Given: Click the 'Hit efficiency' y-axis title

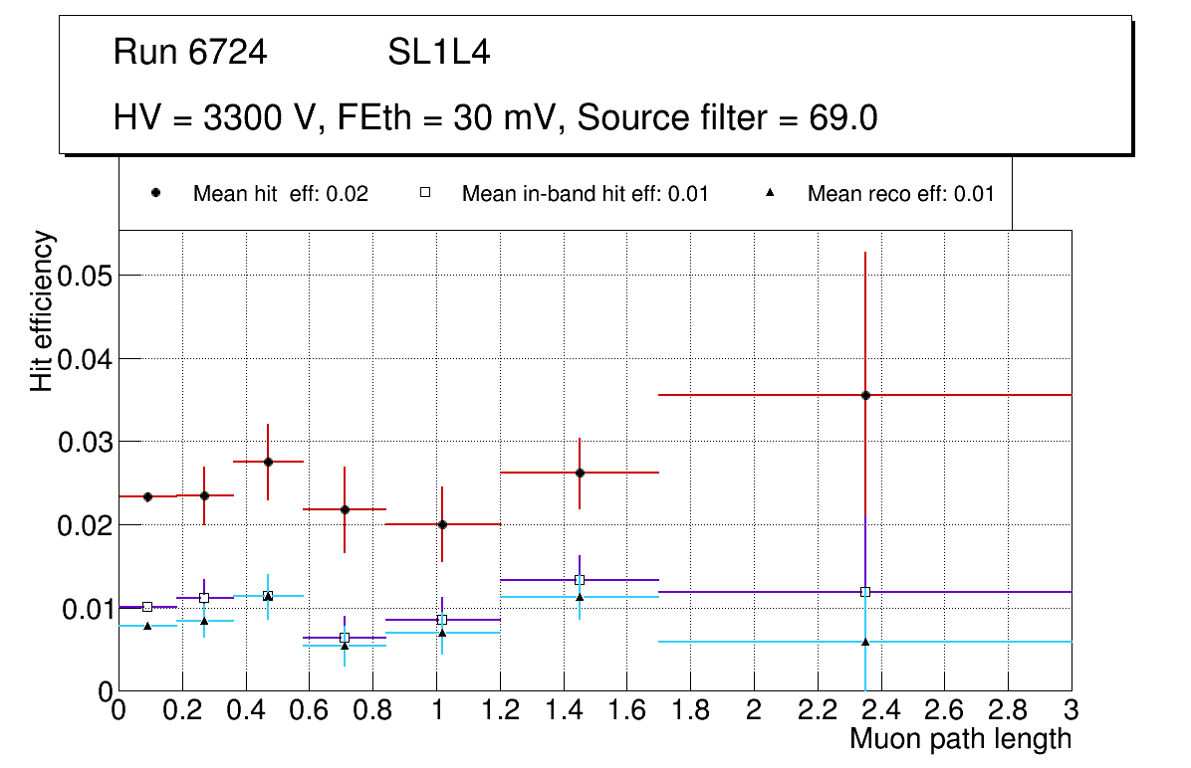Looking at the screenshot, I should [x=42, y=310].
